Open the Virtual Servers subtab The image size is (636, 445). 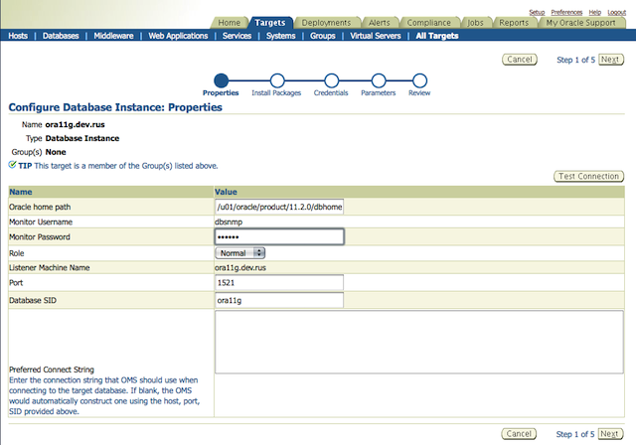(x=376, y=36)
